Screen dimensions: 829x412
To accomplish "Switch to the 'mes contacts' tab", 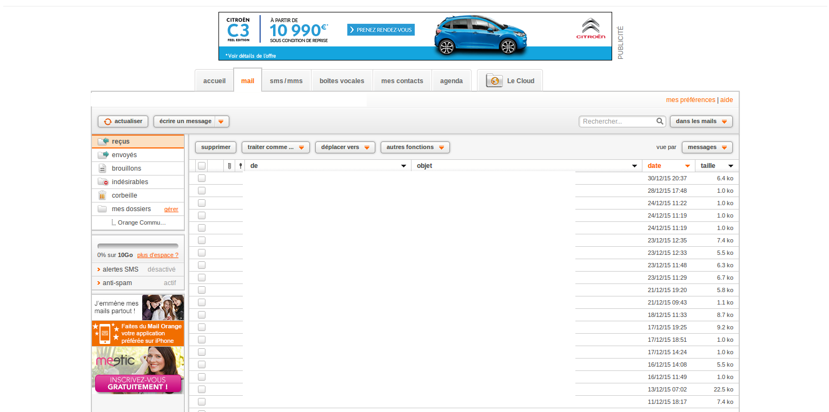I will tap(402, 81).
